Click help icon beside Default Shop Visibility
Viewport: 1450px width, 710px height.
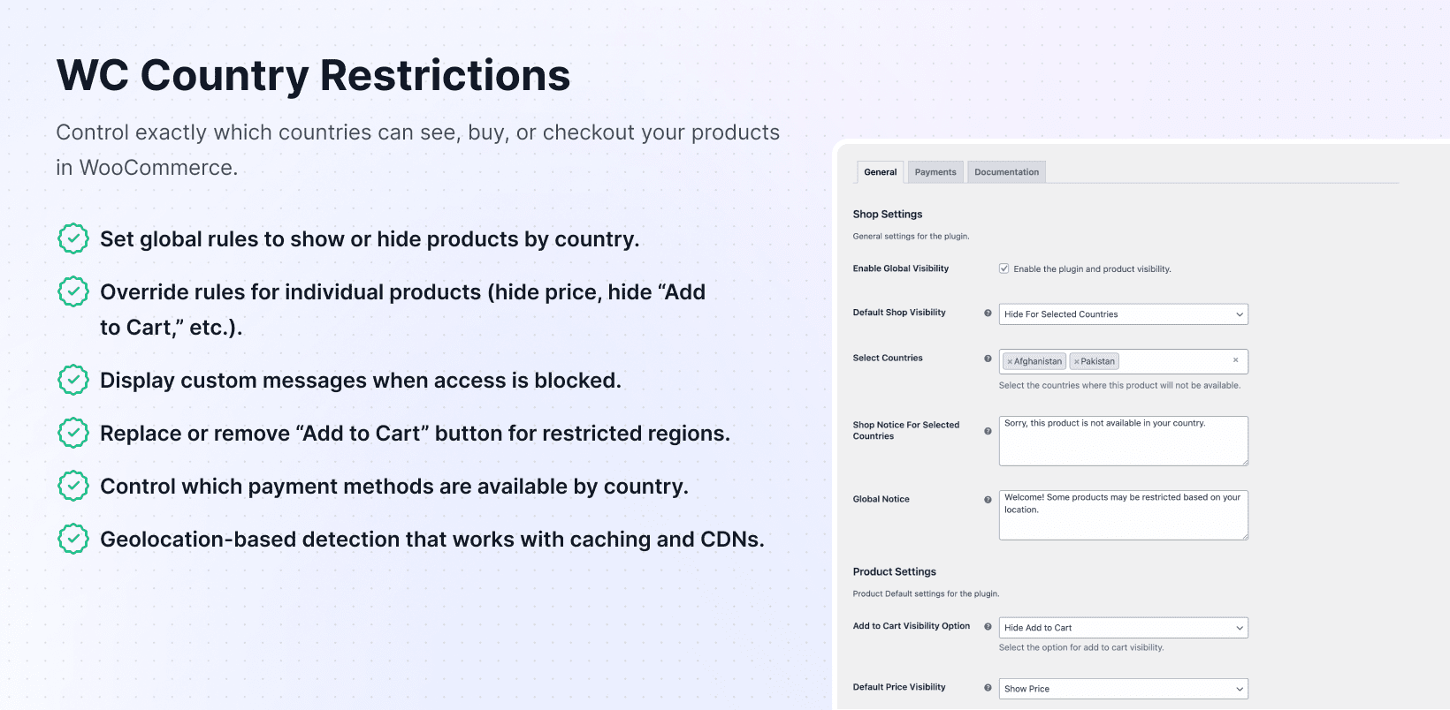pyautogui.click(x=988, y=313)
